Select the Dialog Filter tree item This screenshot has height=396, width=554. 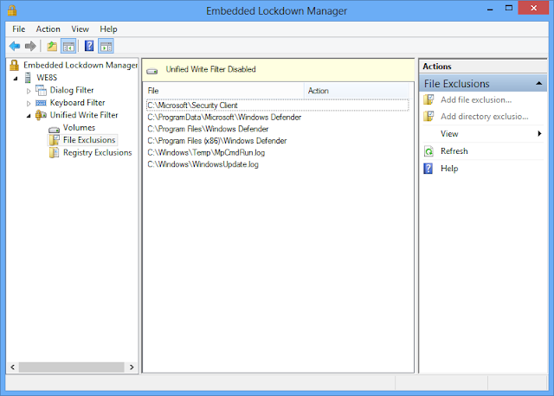pyautogui.click(x=72, y=90)
